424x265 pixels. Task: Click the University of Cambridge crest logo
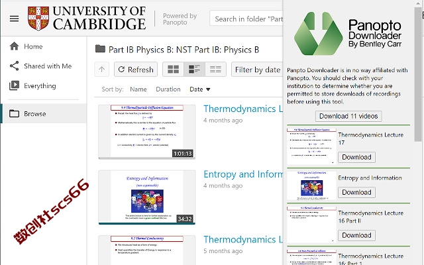pyautogui.click(x=38, y=19)
